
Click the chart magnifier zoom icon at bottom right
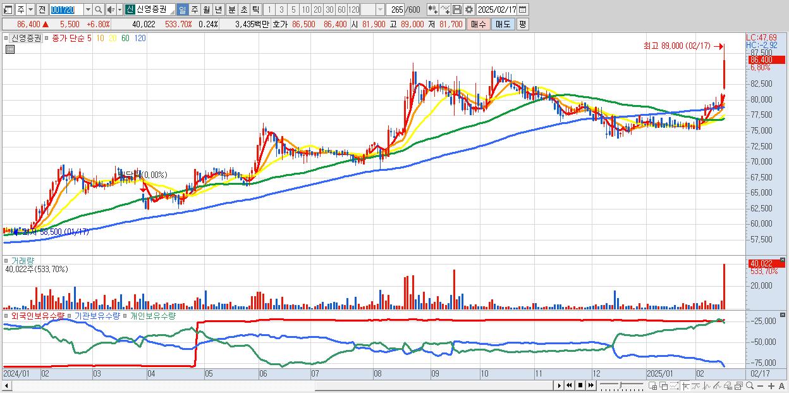coord(749,386)
